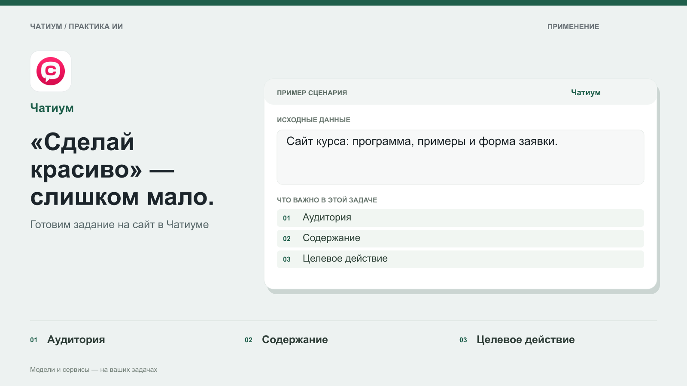Click the 'ЧАТИУМ / ПРАКТИКА ИИ' header text
Screen dimensions: 687x386
coord(76,27)
